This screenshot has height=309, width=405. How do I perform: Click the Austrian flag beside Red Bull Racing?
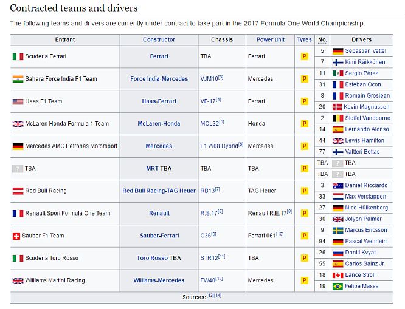pos(18,191)
